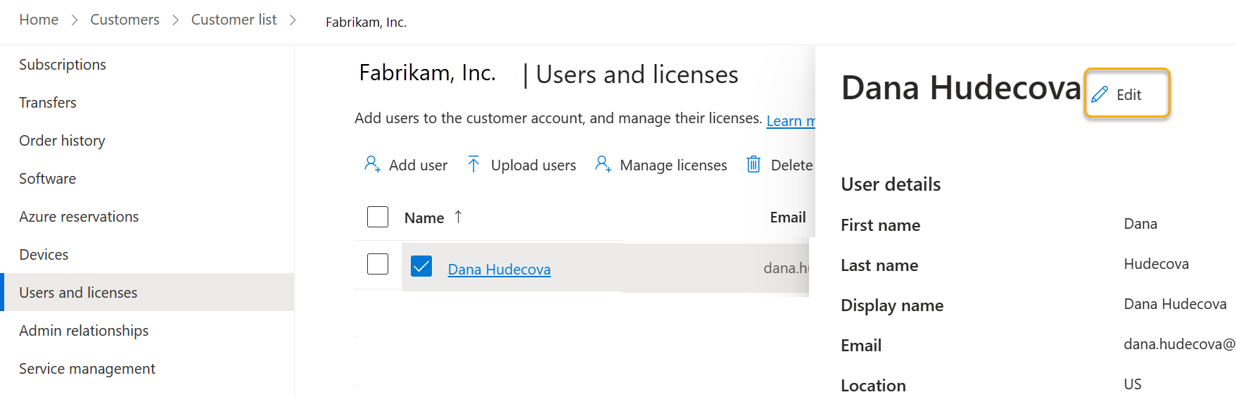Screen dimensions: 1236x397
Task: Click first name value Dana
Action: [x=1140, y=224]
